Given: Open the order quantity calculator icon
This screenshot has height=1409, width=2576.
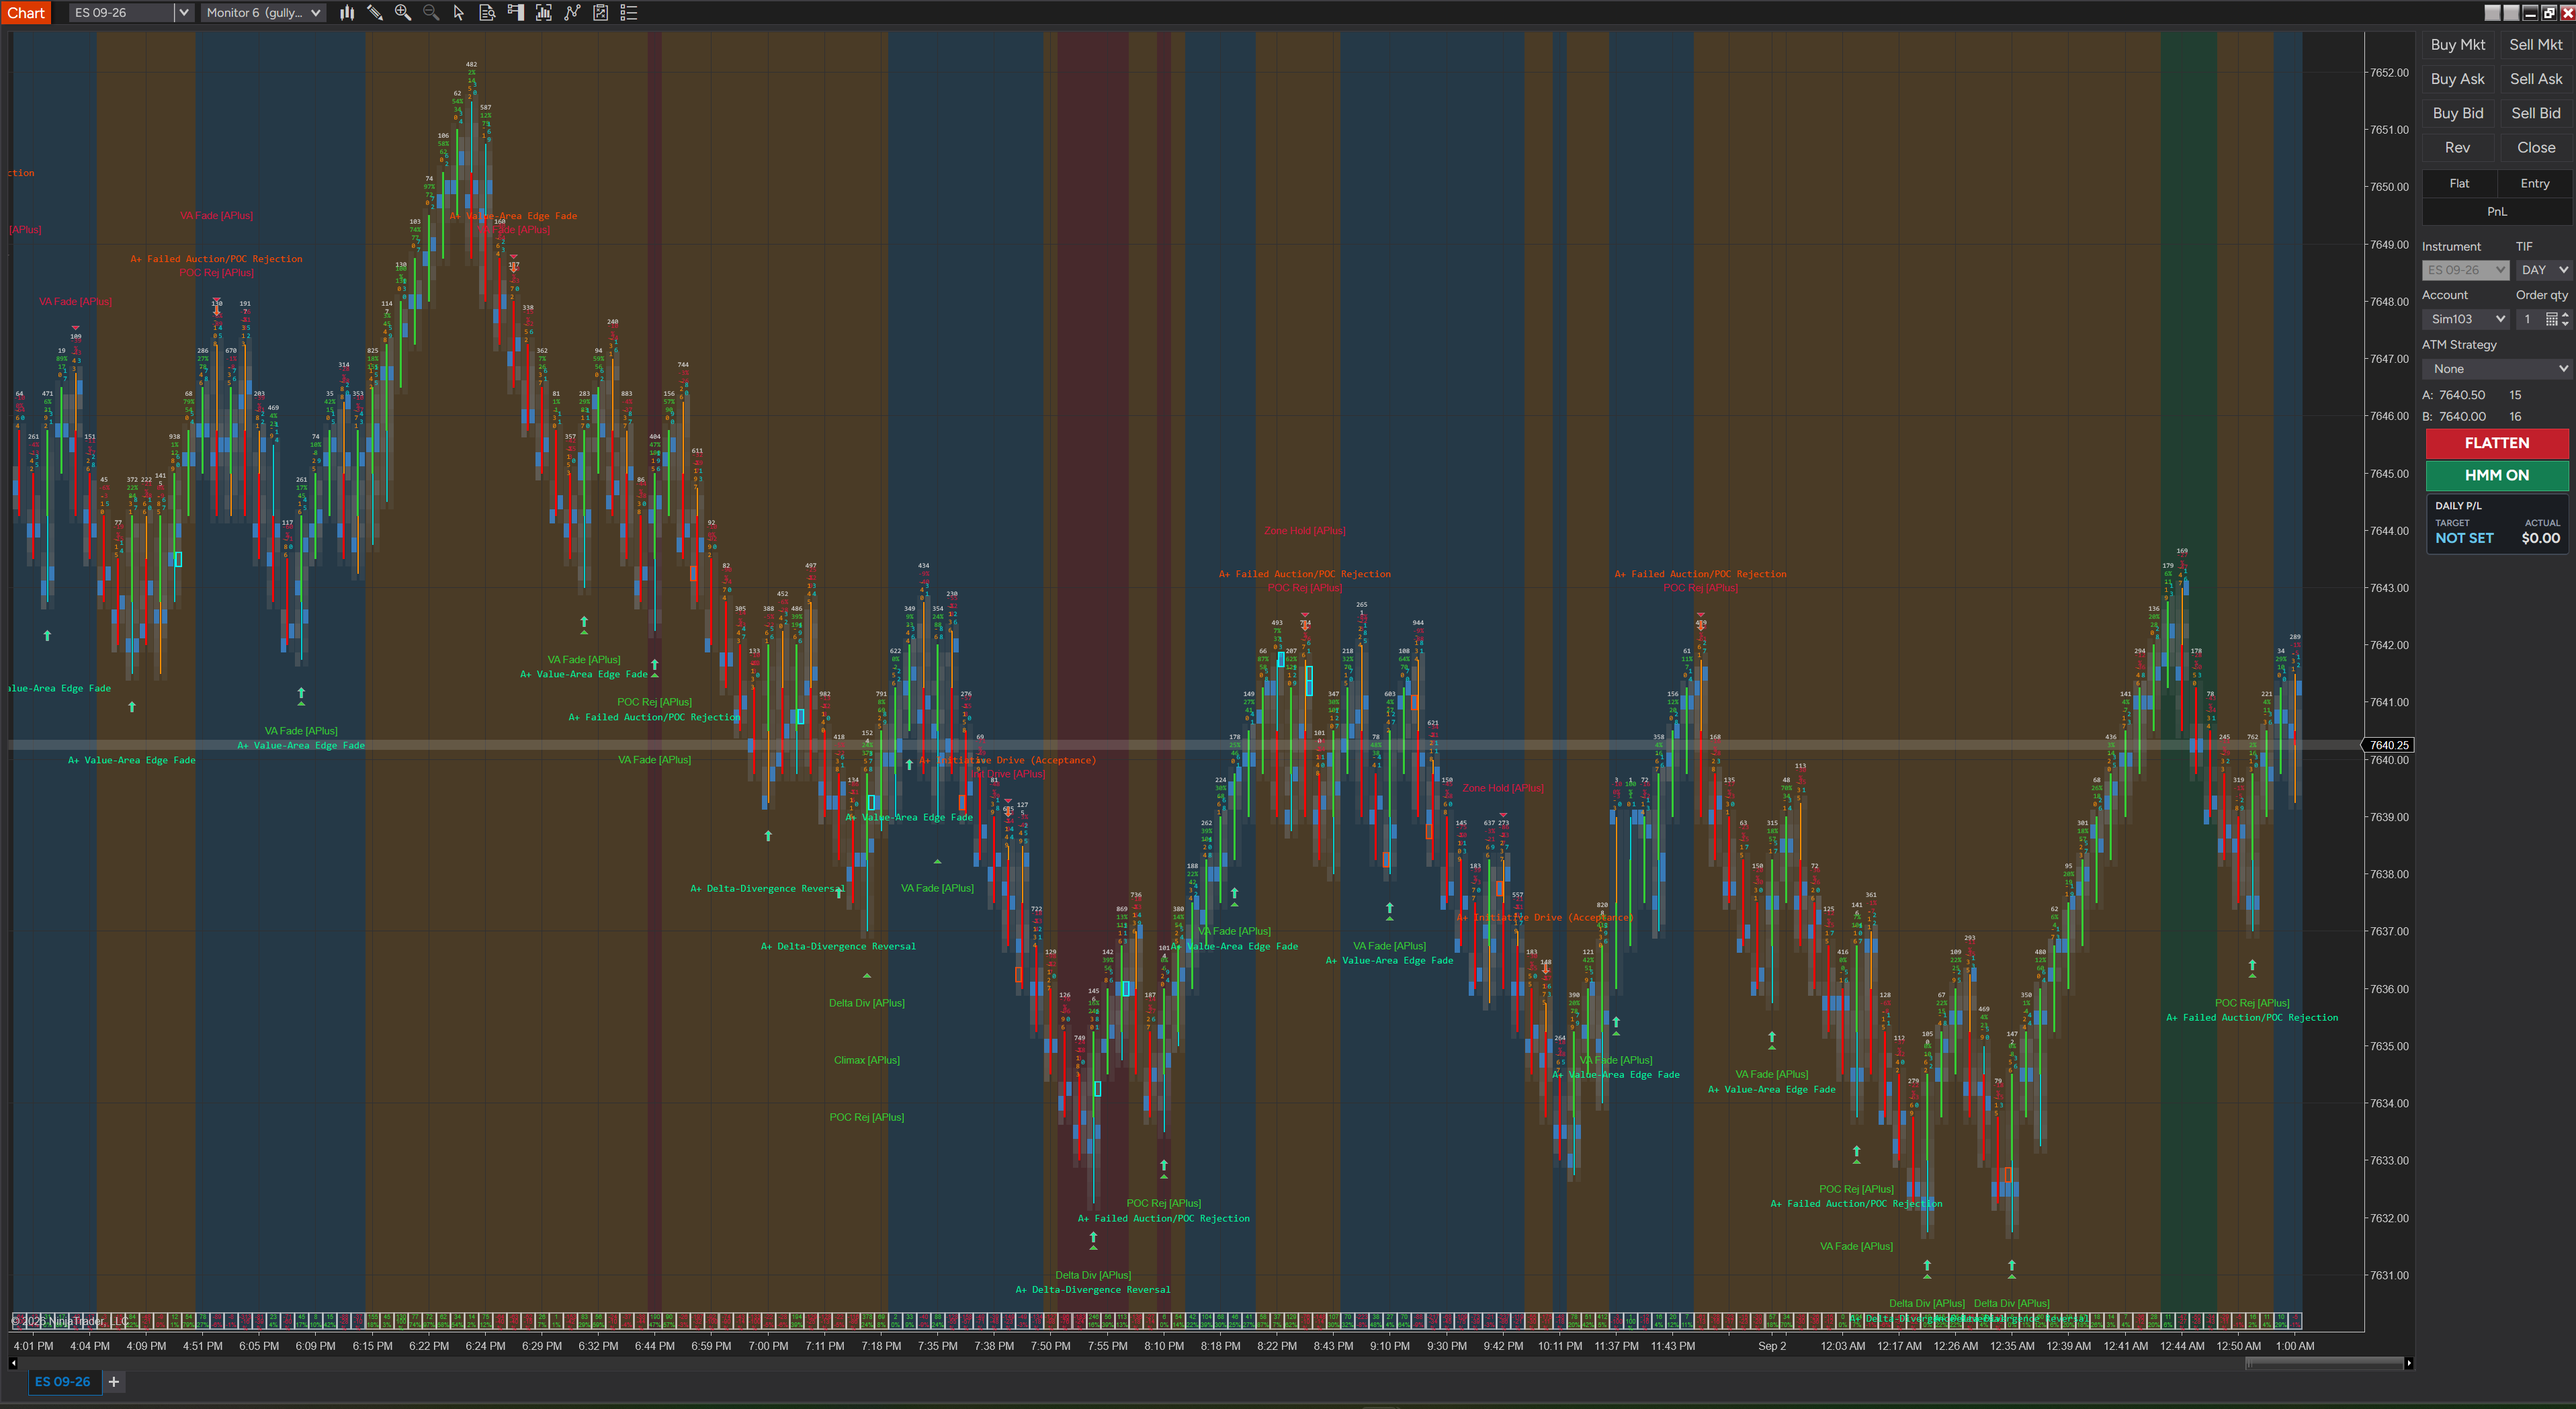Looking at the screenshot, I should coord(2551,319).
